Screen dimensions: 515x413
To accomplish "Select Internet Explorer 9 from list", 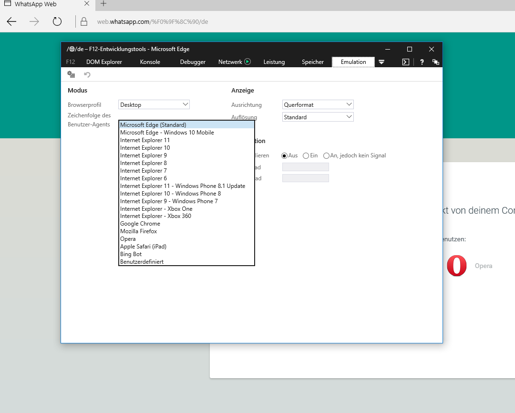I will pyautogui.click(x=186, y=155).
